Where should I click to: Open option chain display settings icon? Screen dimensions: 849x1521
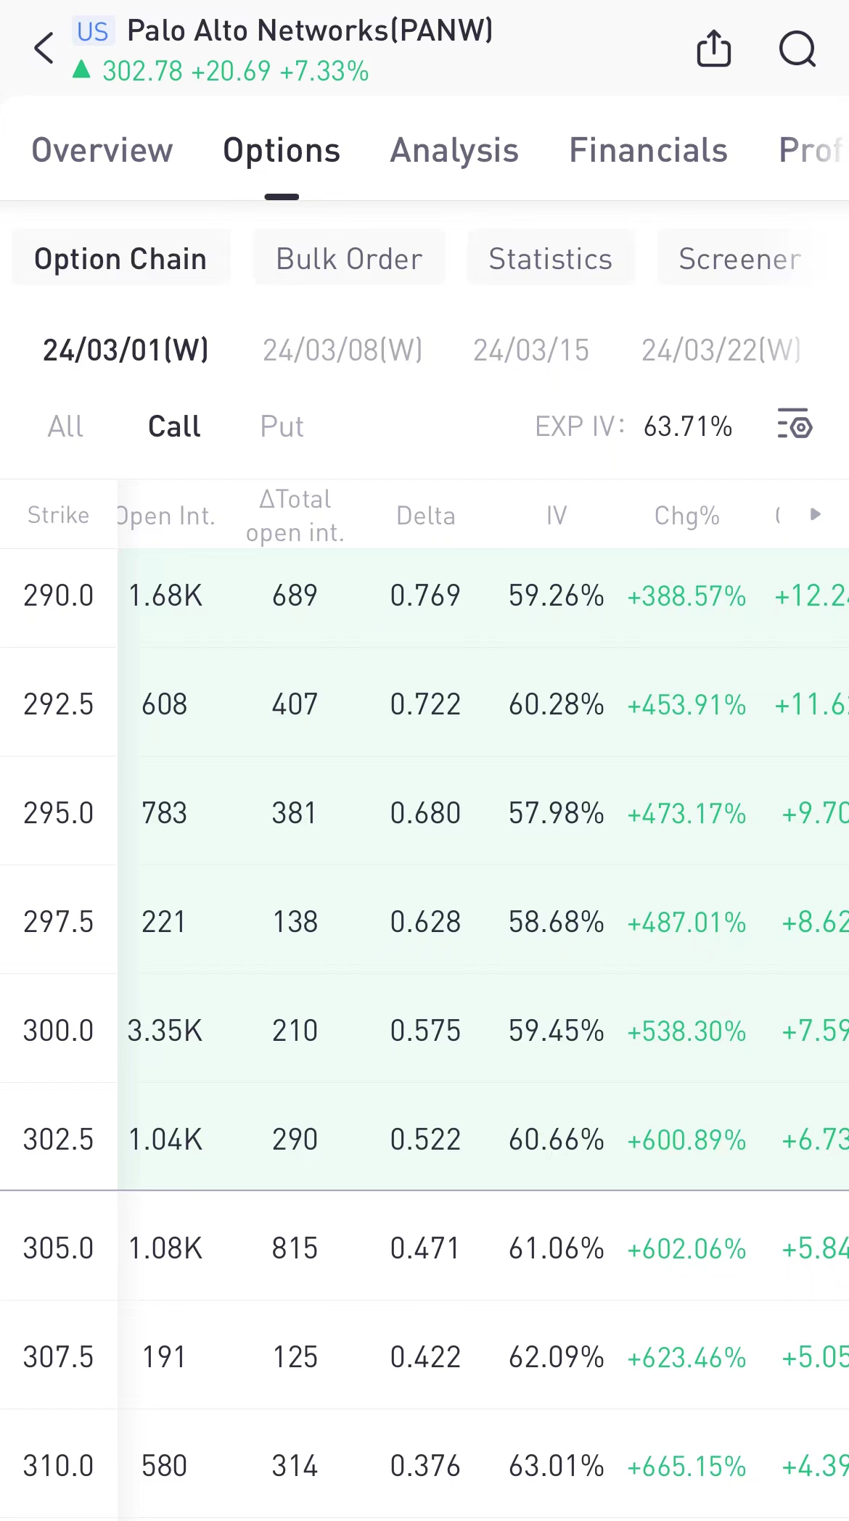(795, 425)
